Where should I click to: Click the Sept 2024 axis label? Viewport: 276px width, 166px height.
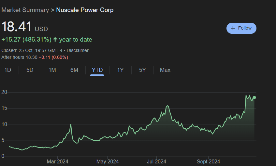click(209, 161)
